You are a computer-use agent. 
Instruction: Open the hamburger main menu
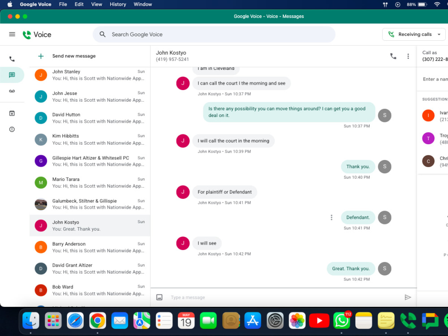[x=12, y=34]
